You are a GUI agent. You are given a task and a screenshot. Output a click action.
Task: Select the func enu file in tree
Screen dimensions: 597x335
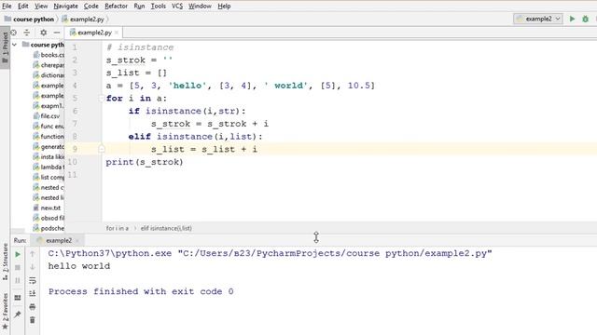[49, 127]
